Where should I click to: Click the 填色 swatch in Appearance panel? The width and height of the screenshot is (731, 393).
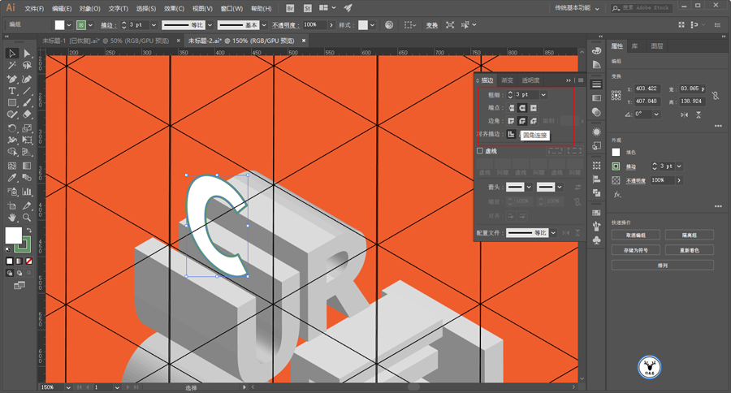616,152
